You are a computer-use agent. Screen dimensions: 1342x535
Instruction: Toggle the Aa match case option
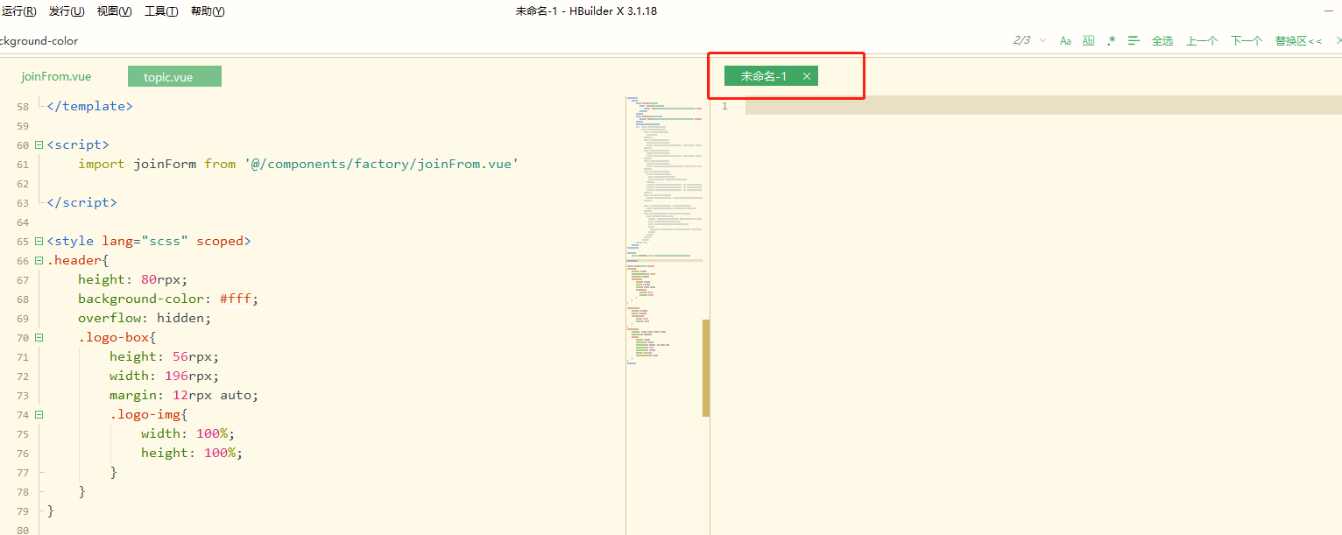click(x=1065, y=40)
